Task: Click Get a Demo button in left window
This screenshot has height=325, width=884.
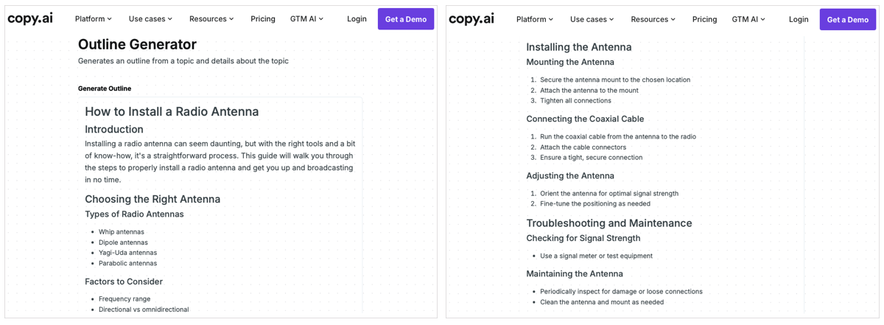Action: pyautogui.click(x=406, y=19)
